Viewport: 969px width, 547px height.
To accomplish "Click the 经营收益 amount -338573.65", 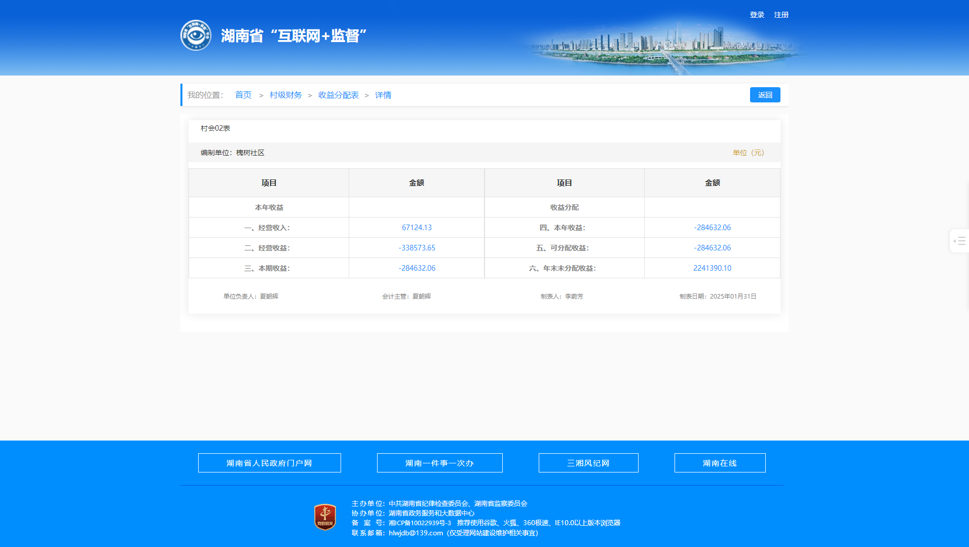I will pyautogui.click(x=417, y=248).
